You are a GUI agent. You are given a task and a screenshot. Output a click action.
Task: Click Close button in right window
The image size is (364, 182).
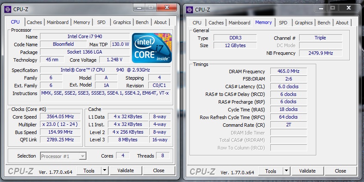340,171
